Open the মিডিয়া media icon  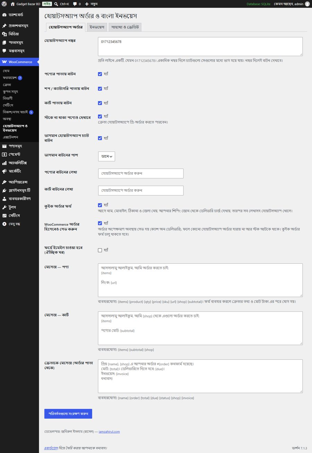tap(4, 34)
